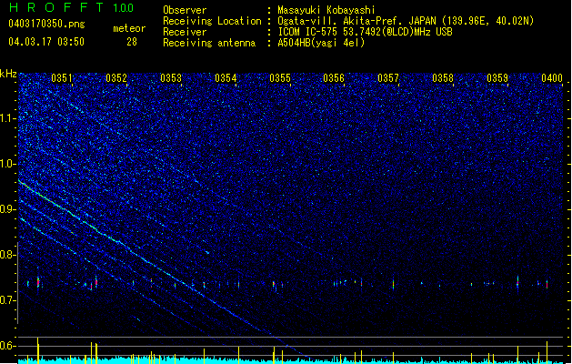Viewport: 572px width, 364px height.
Task: Click the kHz axis unit label
Action: pyautogui.click(x=8, y=74)
